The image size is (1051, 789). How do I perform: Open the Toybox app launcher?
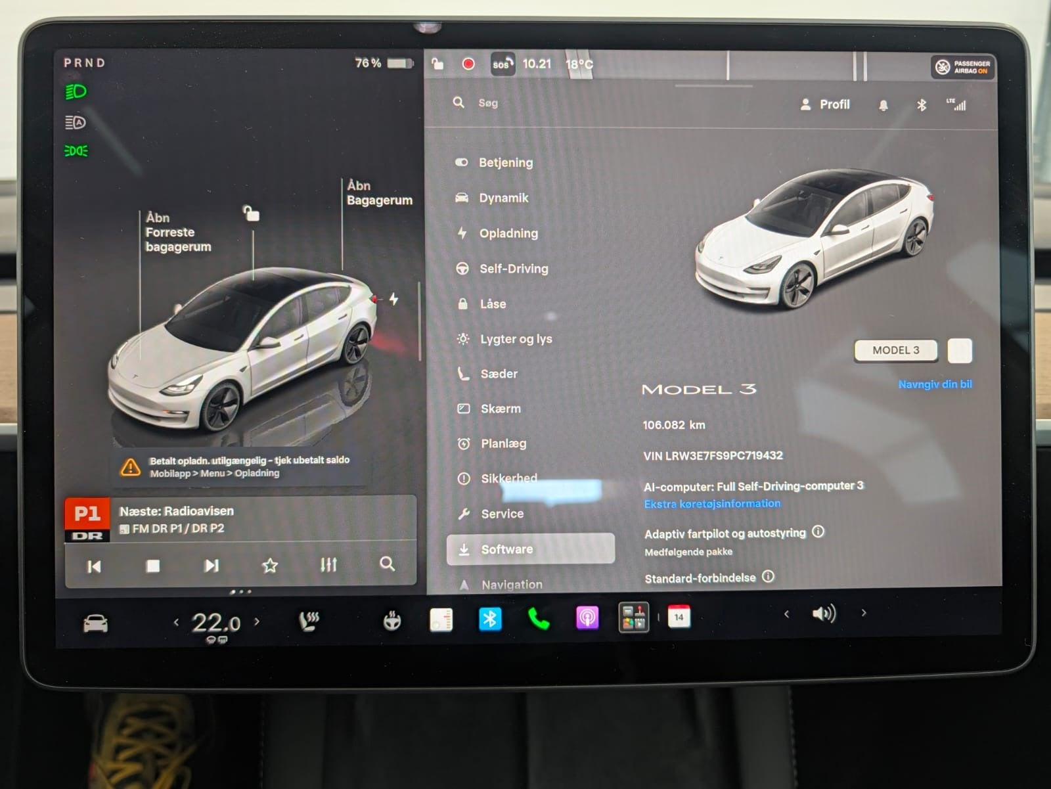(x=634, y=618)
